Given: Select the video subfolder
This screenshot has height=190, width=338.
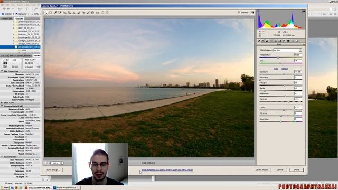Looking at the screenshot, I should point(24,50).
